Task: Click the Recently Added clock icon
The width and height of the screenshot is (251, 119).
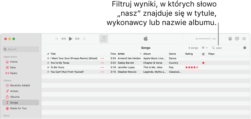Action: (x=7, y=85)
